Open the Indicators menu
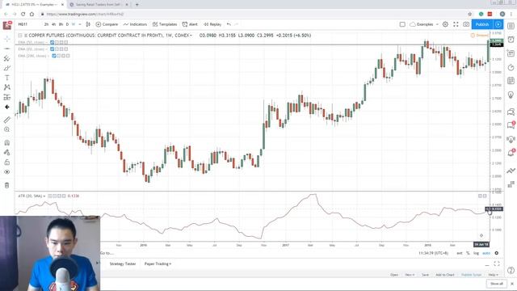 coord(135,24)
